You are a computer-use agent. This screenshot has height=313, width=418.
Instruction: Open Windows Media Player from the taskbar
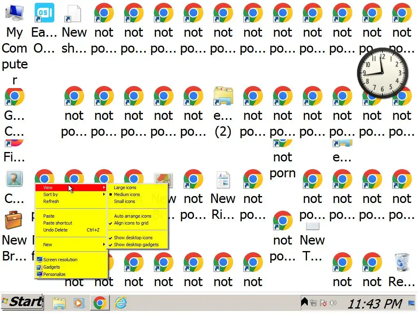79,303
